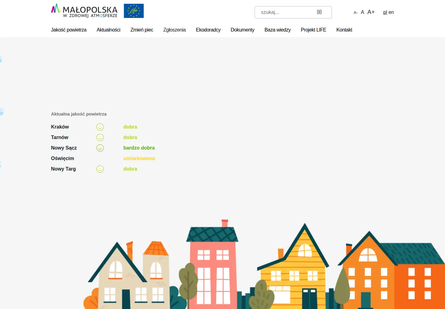This screenshot has height=309, width=445.
Task: Reset font size with the plain A button
Action: tap(362, 12)
